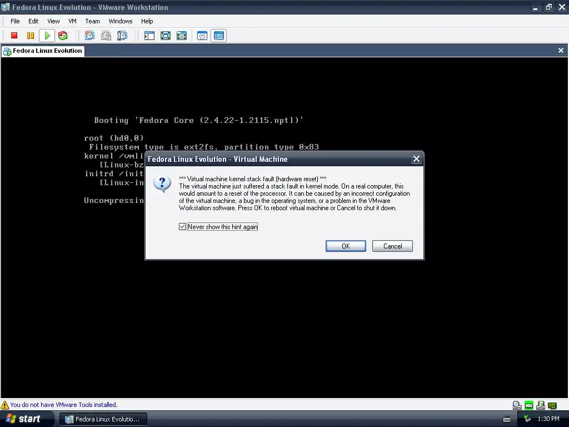Viewport: 569px width, 427px height.
Task: Power on the VM with the green play icon
Action: point(47,36)
